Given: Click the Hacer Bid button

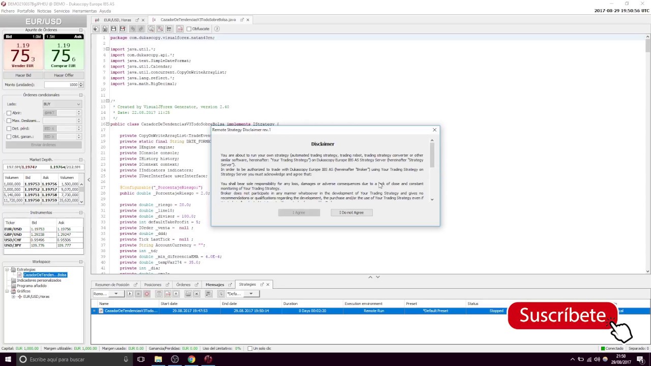Looking at the screenshot, I should [x=23, y=75].
